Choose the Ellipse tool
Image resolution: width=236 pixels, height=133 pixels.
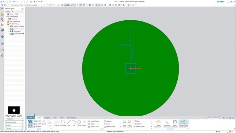tap(91, 124)
